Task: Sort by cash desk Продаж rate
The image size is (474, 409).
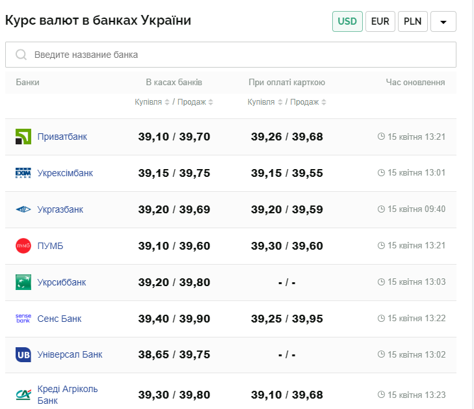Action: [196, 102]
